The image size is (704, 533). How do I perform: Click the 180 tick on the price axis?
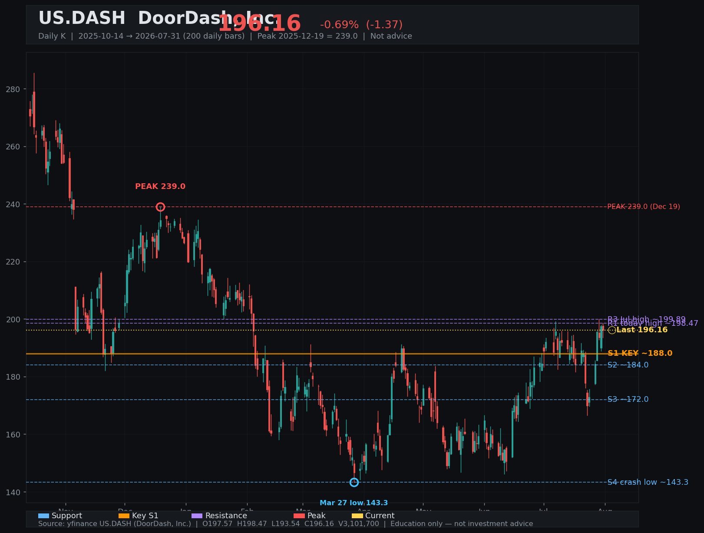(x=13, y=377)
